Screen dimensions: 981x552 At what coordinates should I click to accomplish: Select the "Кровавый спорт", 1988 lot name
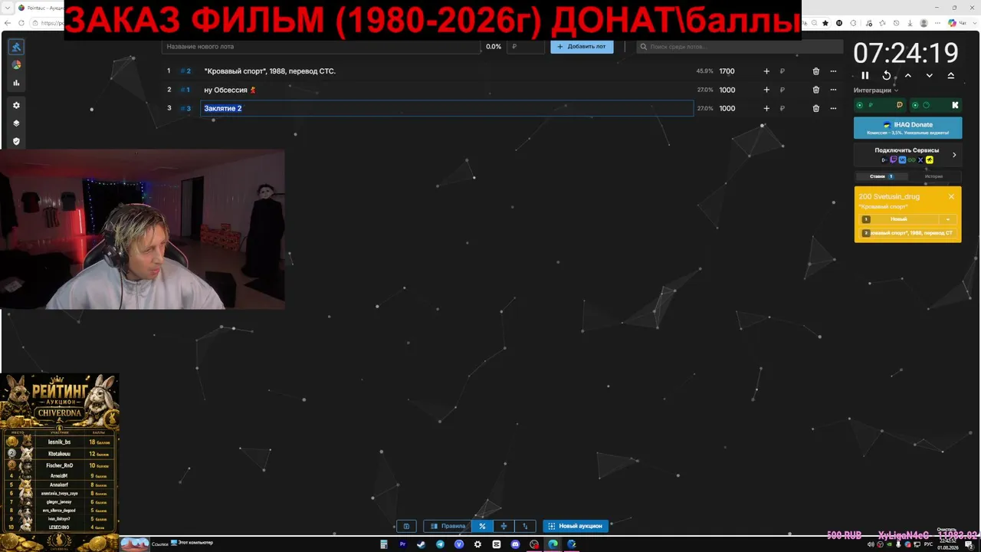(x=270, y=71)
